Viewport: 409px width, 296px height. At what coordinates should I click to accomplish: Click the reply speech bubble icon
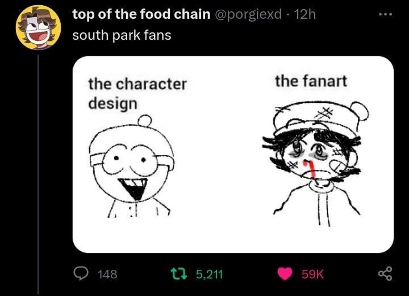[80, 274]
